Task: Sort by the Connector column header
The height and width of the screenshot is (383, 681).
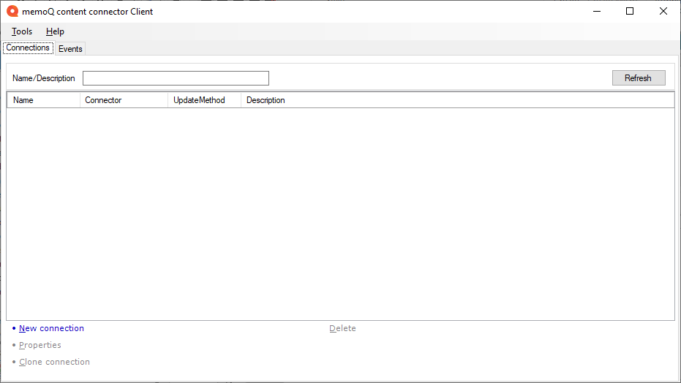Action: tap(123, 100)
